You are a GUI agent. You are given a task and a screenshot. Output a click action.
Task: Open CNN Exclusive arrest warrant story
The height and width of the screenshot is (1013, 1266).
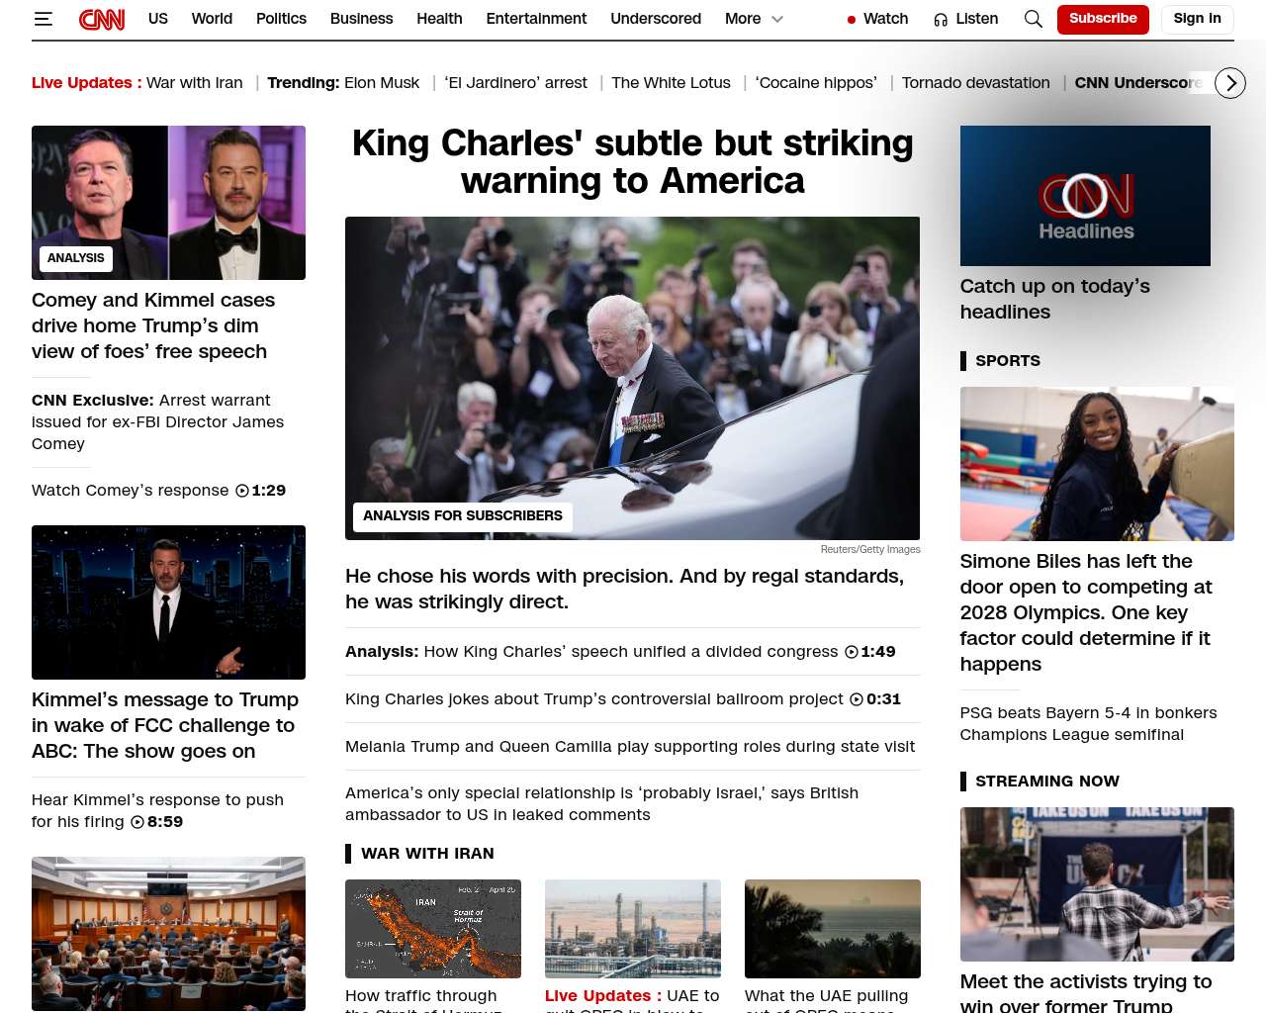(157, 422)
